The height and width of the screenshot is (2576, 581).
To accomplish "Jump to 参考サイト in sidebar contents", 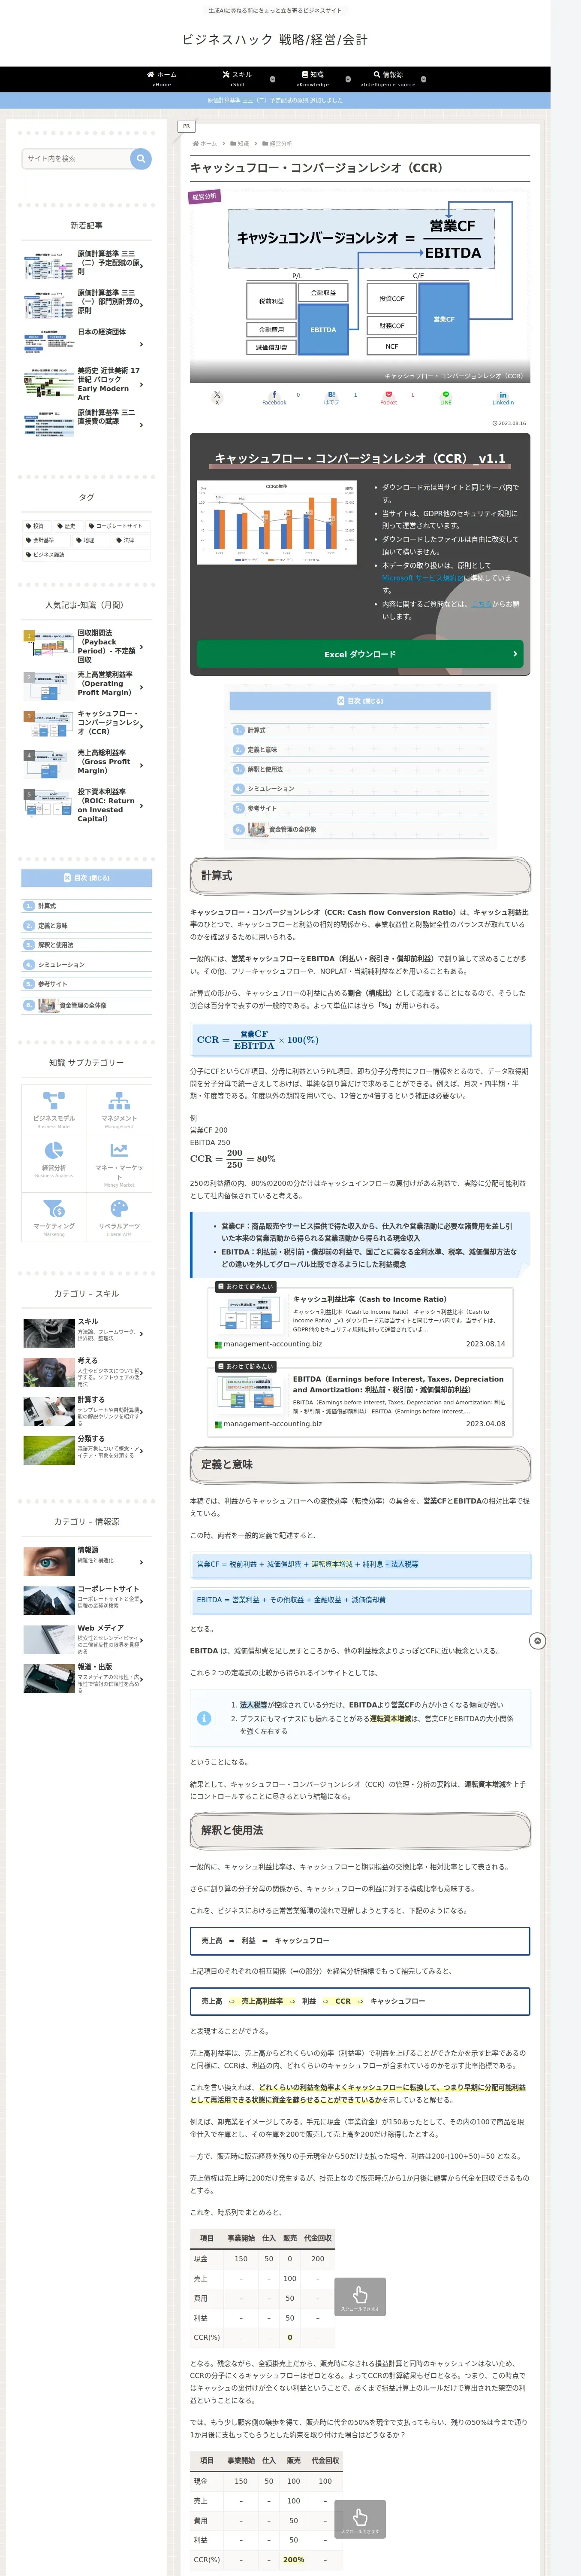I will [53, 984].
